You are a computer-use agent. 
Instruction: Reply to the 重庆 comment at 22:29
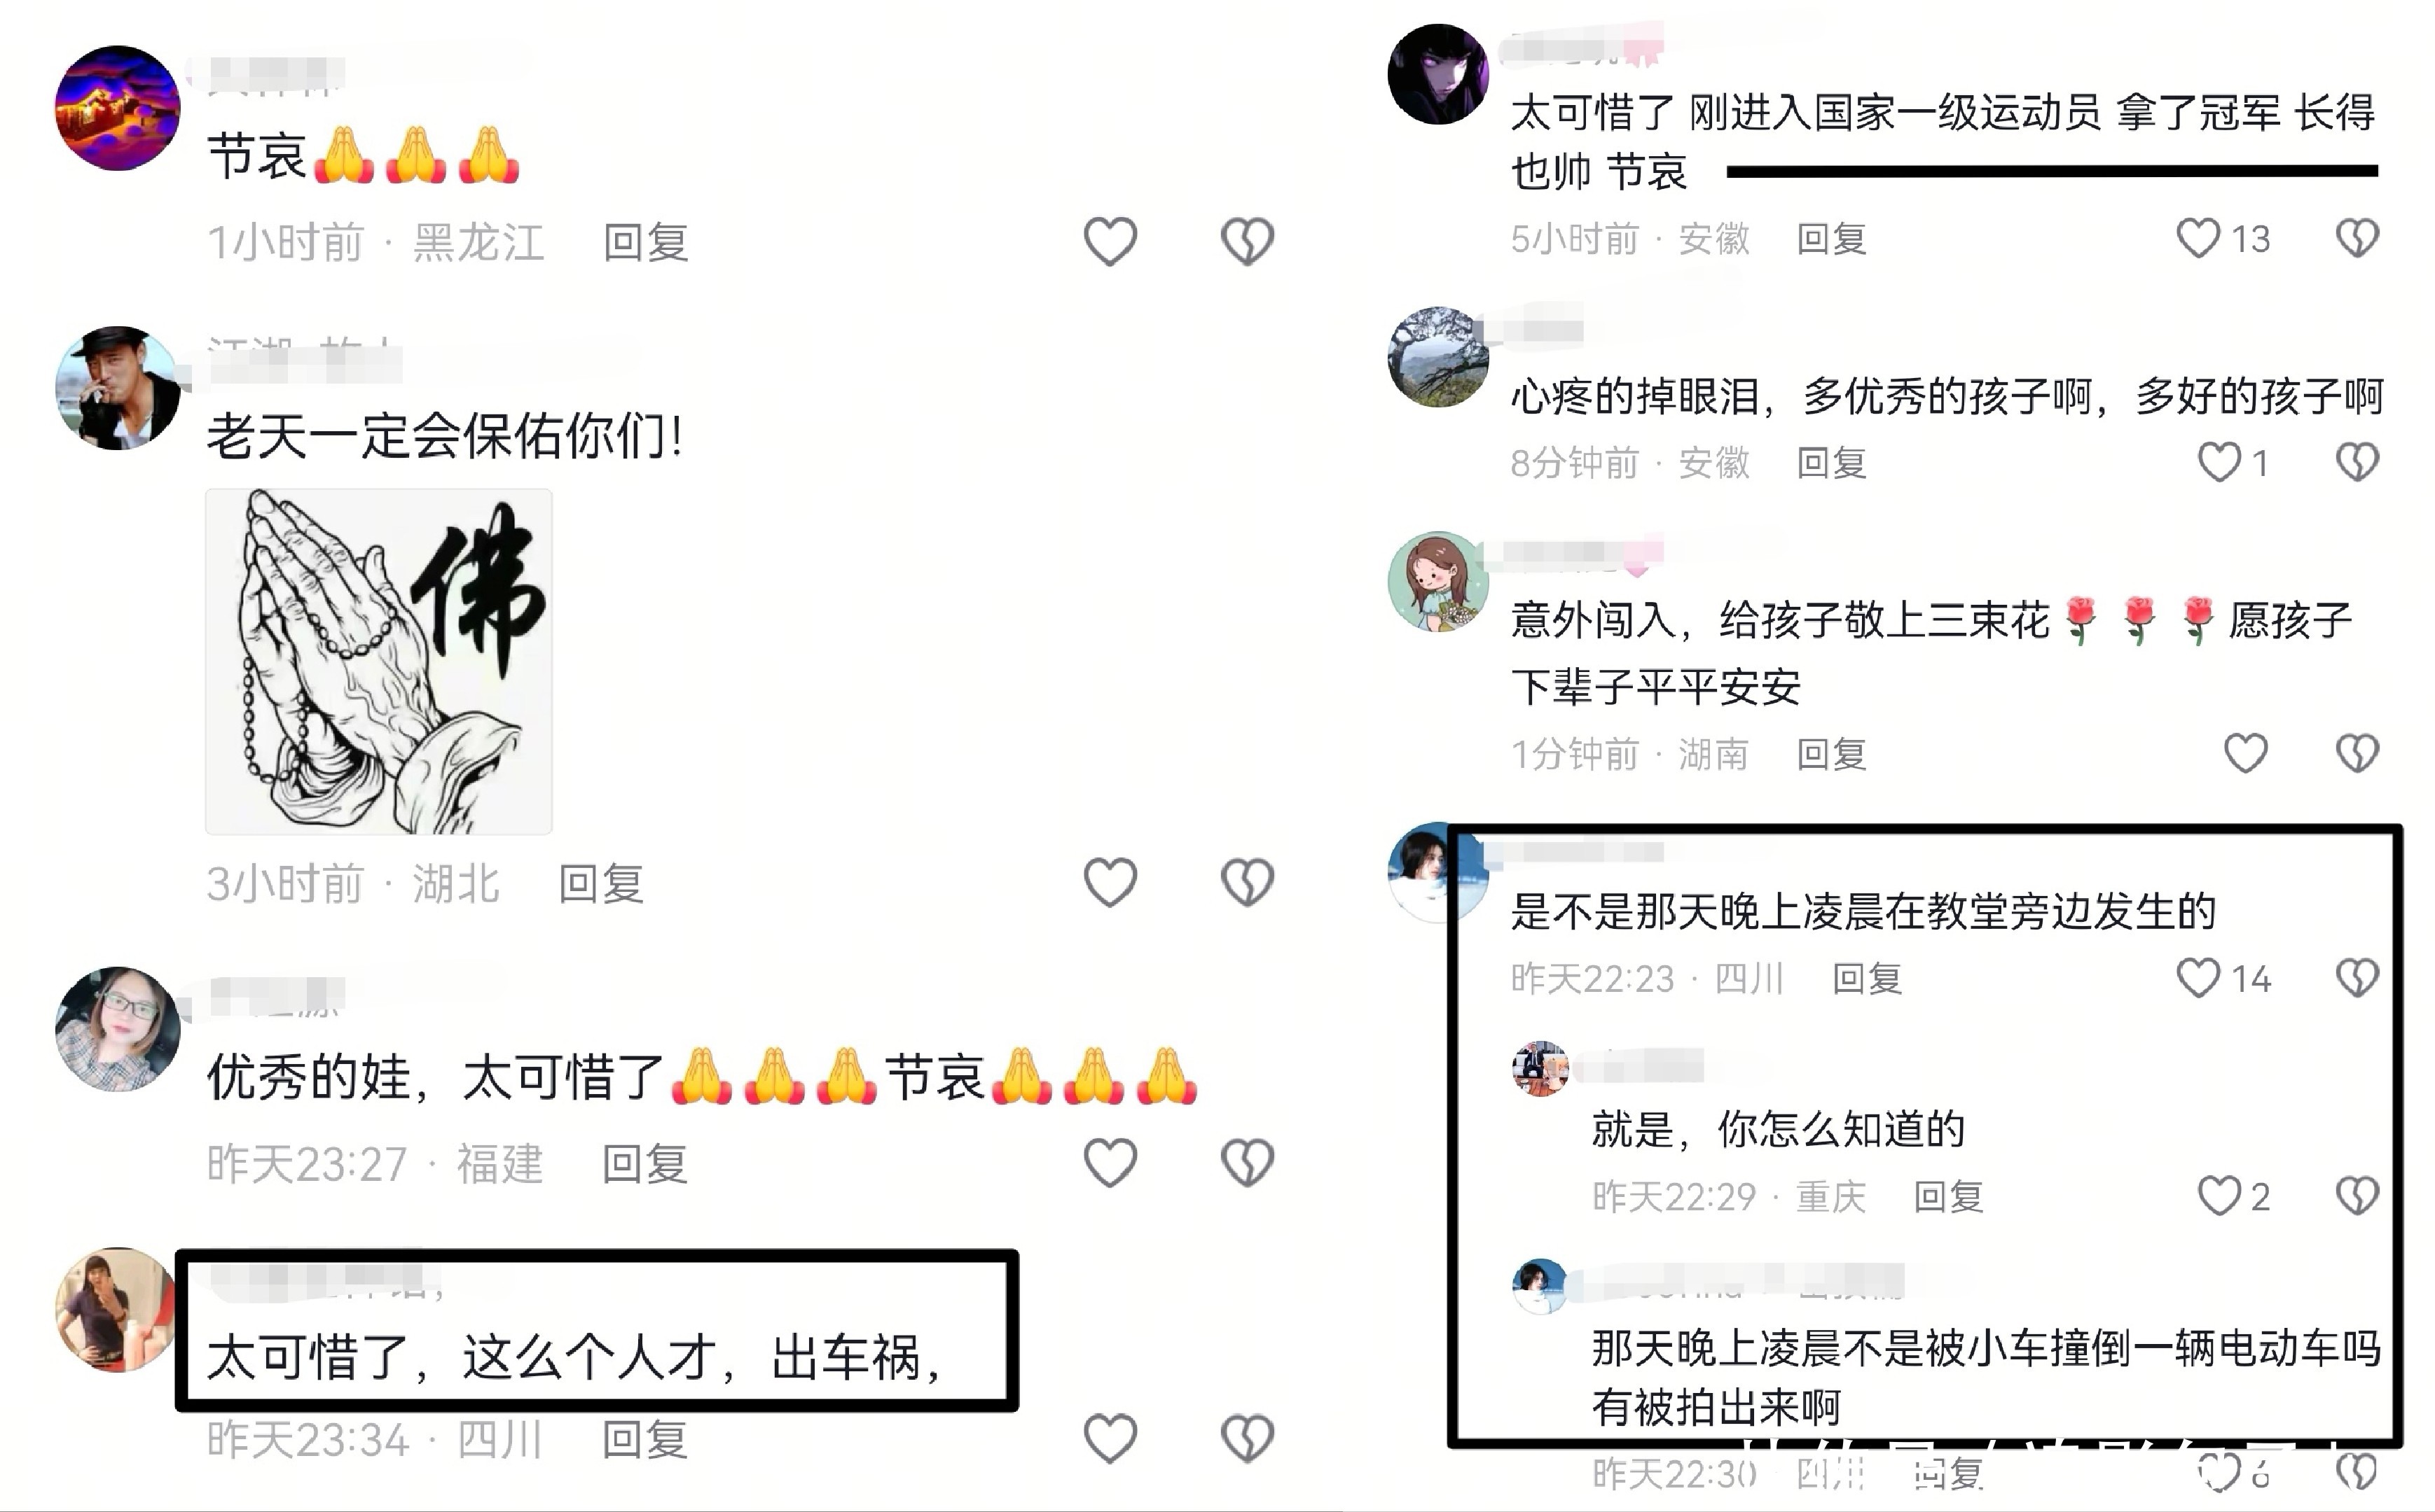(x=1949, y=1196)
